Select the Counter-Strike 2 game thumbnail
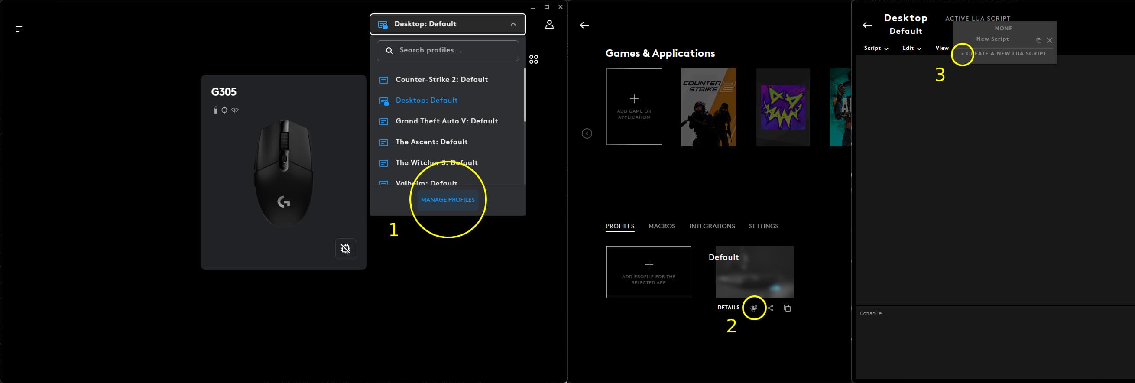The height and width of the screenshot is (383, 1135). point(708,107)
